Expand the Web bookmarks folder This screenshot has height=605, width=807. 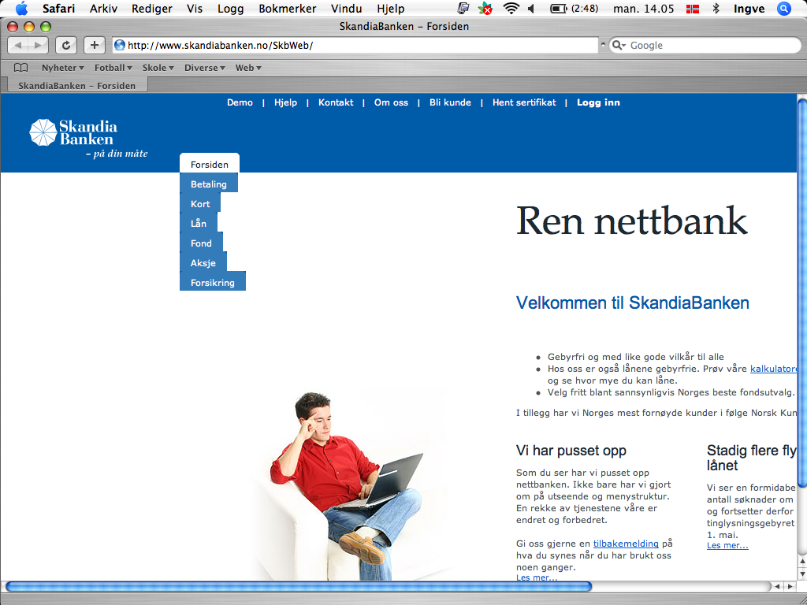[248, 68]
